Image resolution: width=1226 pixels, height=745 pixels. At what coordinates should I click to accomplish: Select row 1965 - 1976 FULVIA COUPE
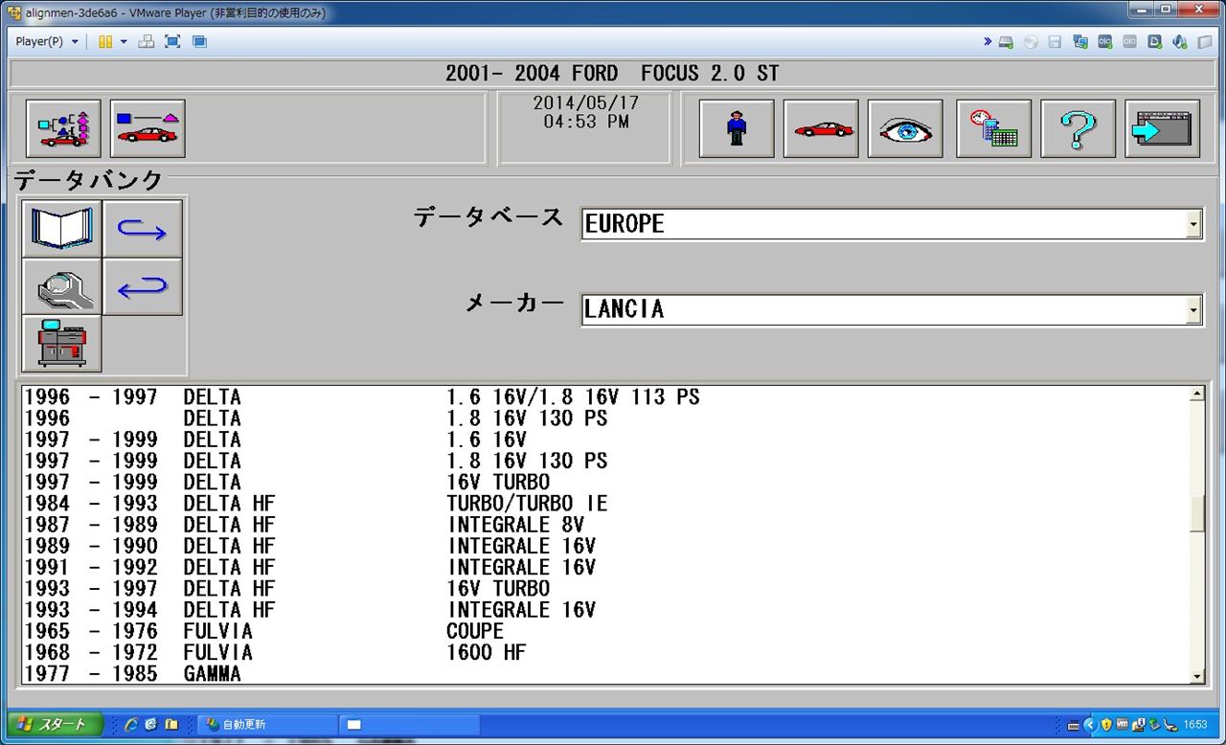[604, 631]
